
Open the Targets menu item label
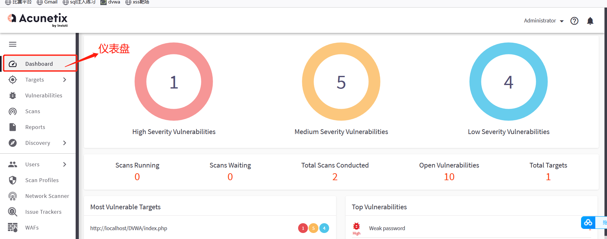coord(34,80)
